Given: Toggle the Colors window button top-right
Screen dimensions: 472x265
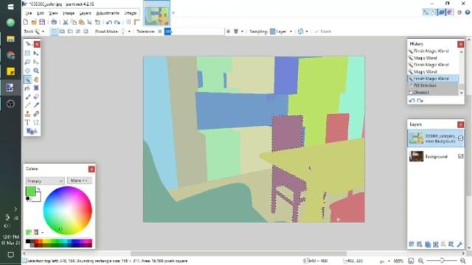Looking at the screenshot, I should click(450, 13).
